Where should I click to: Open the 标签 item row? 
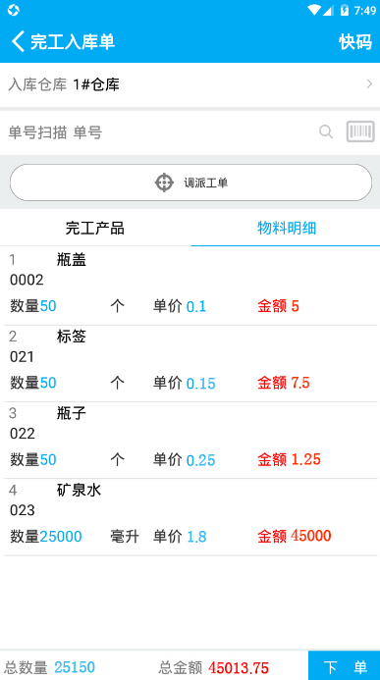190,363
